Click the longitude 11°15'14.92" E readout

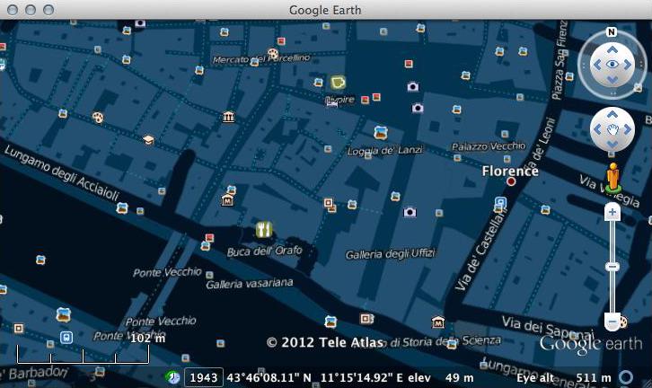click(x=362, y=377)
